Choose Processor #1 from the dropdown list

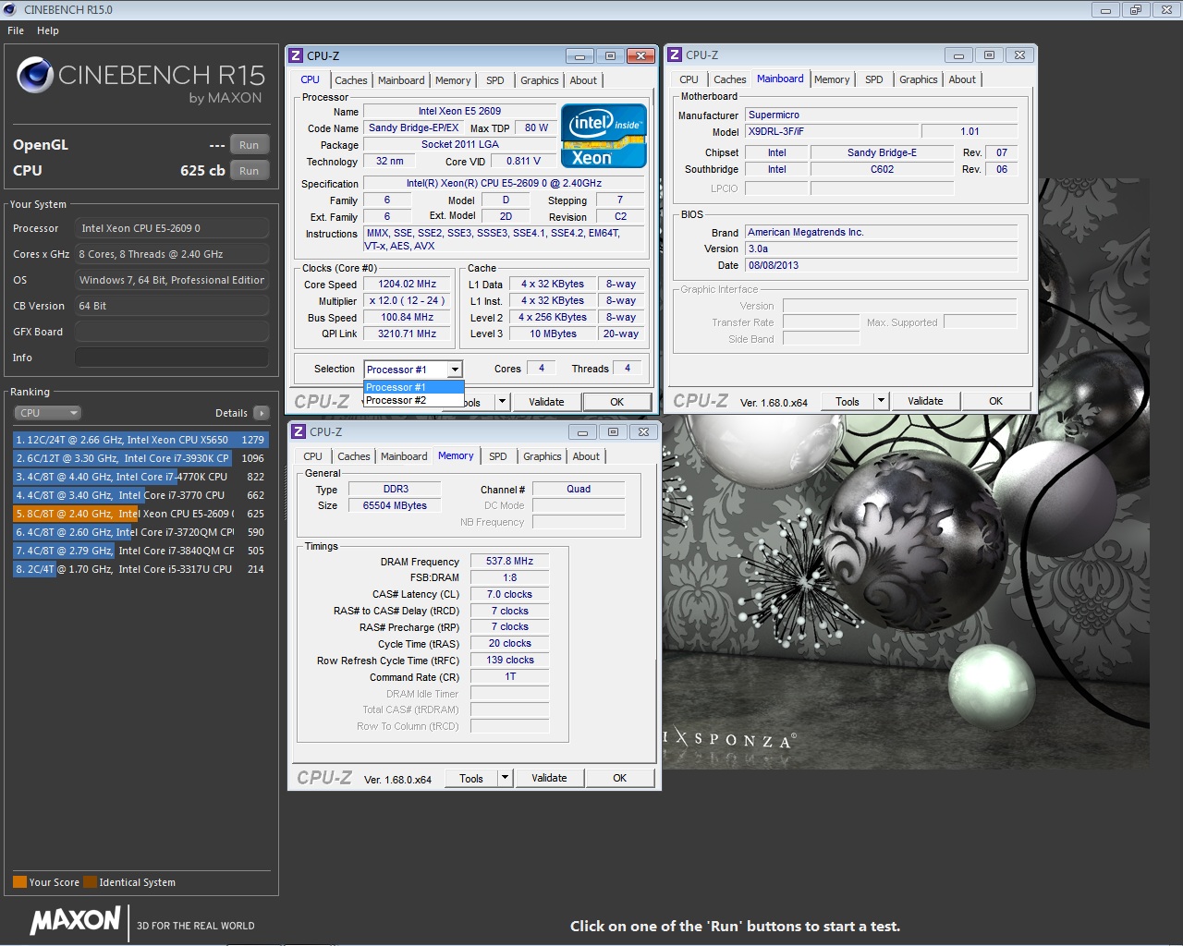click(414, 387)
